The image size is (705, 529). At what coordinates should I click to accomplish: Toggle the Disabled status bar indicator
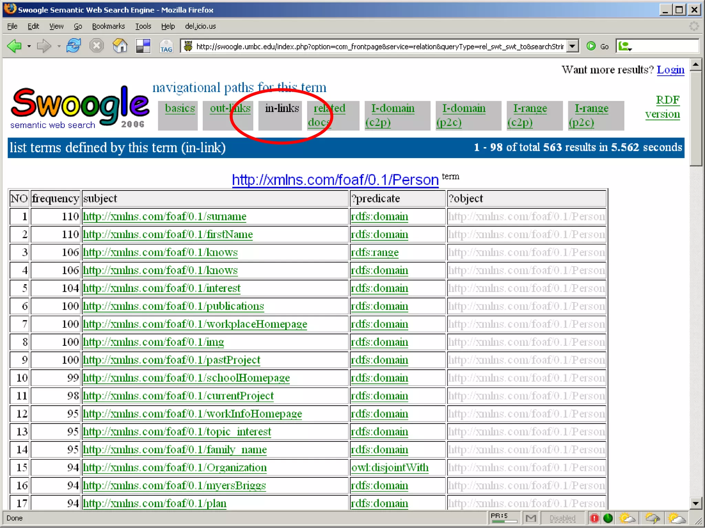click(562, 518)
